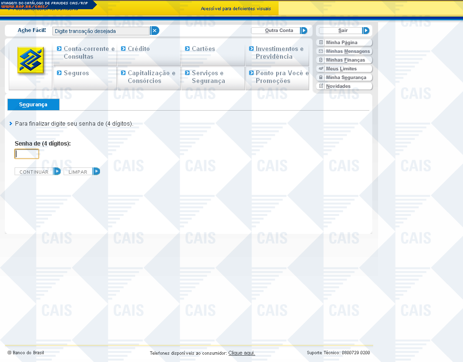The height and width of the screenshot is (362, 463).
Task: Click the Minhas Mensagens envelope icon
Action: [x=321, y=51]
